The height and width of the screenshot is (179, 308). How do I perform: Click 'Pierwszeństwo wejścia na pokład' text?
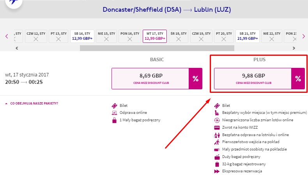pos(251,142)
